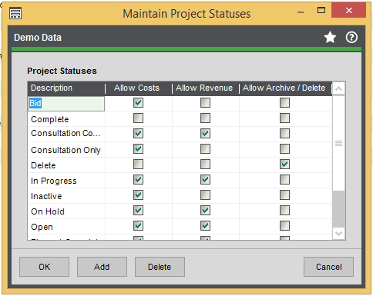Image resolution: width=373 pixels, height=296 pixels.
Task: Uncheck Allow Costs for Consultation Only
Action: [x=138, y=149]
